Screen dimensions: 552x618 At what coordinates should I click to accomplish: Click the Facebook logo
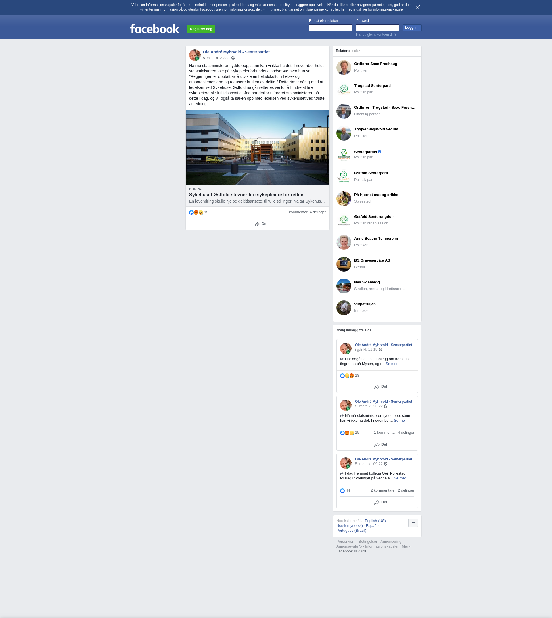(154, 29)
